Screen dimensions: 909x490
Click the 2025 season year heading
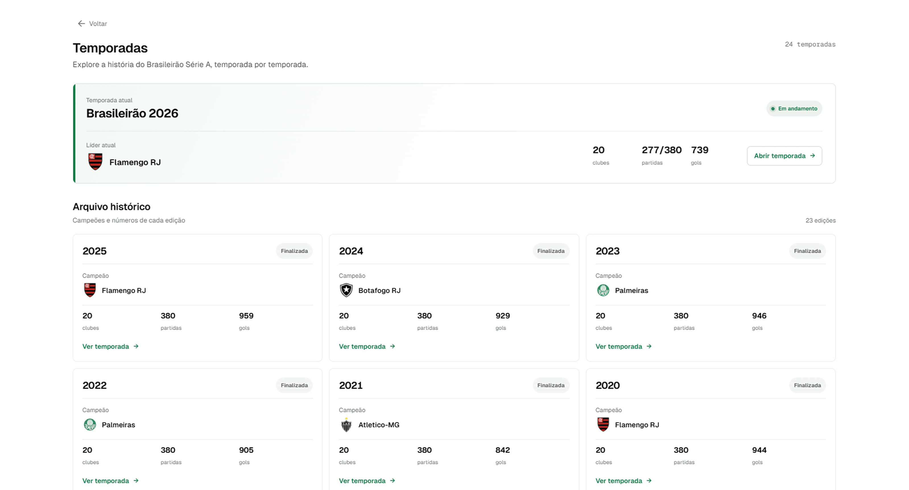tap(95, 251)
